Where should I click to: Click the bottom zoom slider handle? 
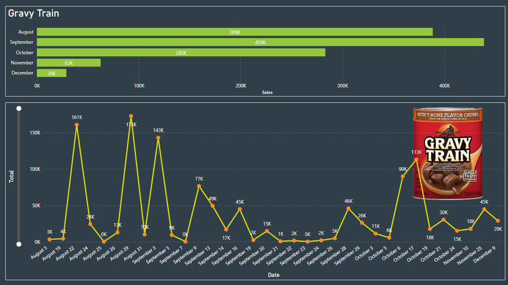tap(19, 244)
